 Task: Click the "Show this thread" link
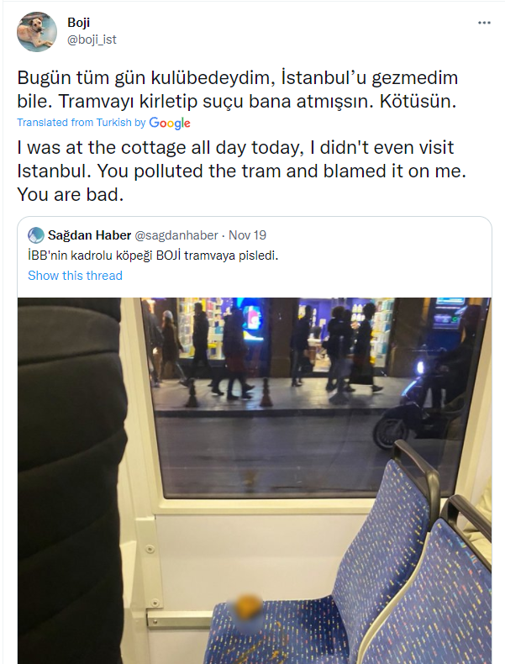75,276
